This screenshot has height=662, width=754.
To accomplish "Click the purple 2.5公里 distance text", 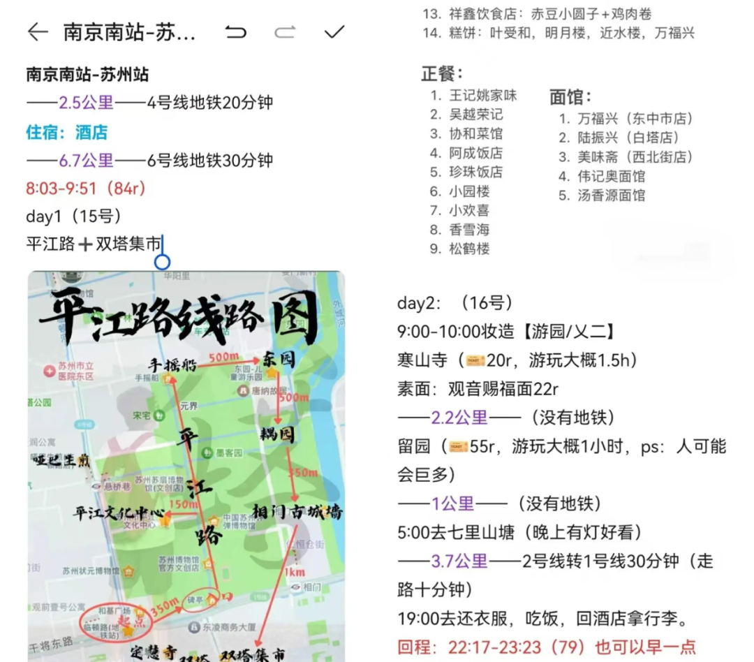I will pos(86,103).
